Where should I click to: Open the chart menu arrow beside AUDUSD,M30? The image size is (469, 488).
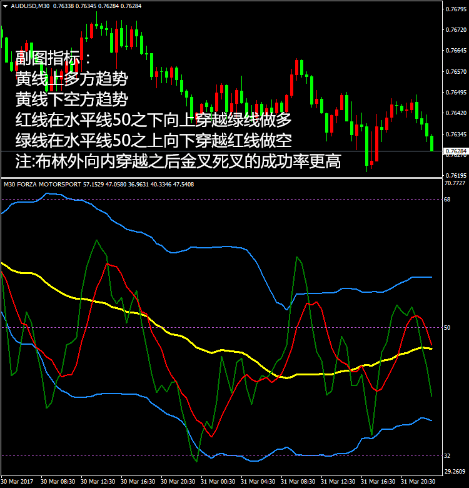tap(5, 6)
